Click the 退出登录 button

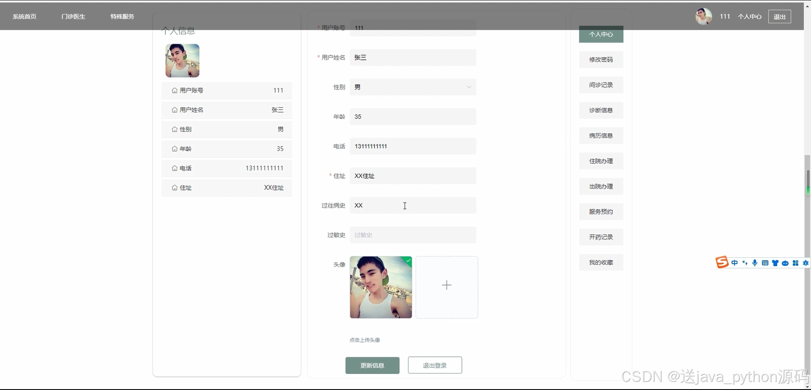435,365
